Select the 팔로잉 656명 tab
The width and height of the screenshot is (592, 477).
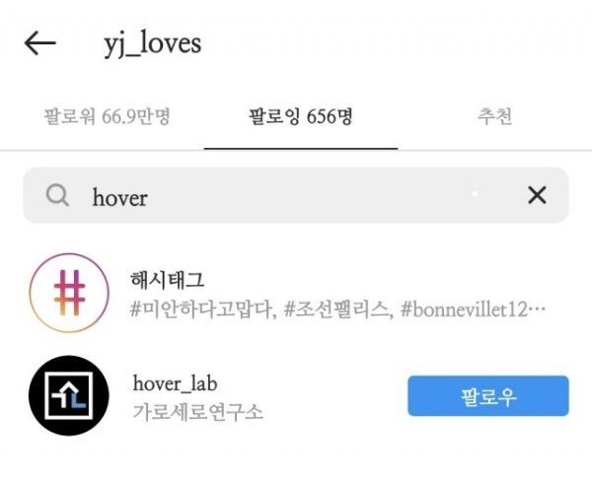tap(301, 116)
